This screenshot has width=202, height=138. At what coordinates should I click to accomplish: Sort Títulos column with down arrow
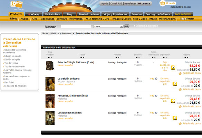pyautogui.click(x=81, y=57)
